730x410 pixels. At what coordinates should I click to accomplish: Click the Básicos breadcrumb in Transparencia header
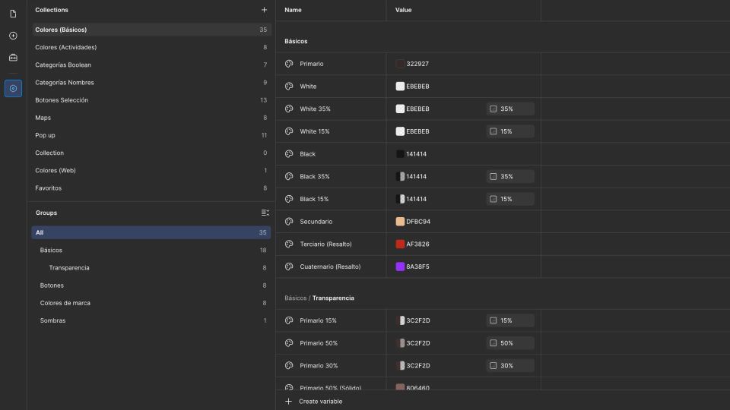click(296, 298)
